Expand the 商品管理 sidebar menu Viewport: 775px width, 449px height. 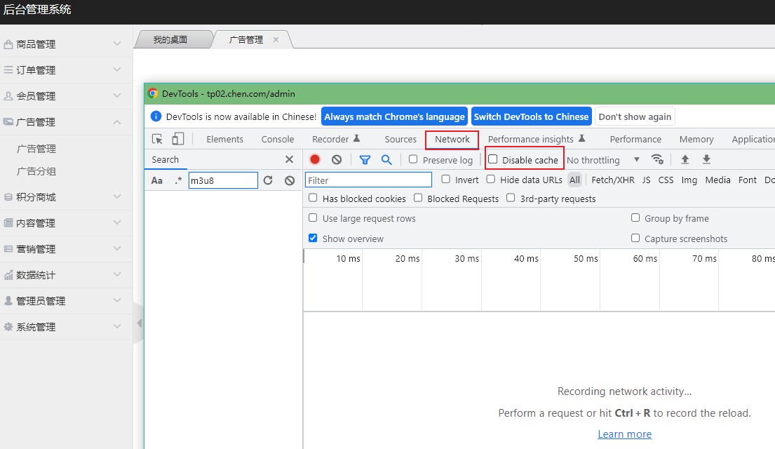click(66, 44)
